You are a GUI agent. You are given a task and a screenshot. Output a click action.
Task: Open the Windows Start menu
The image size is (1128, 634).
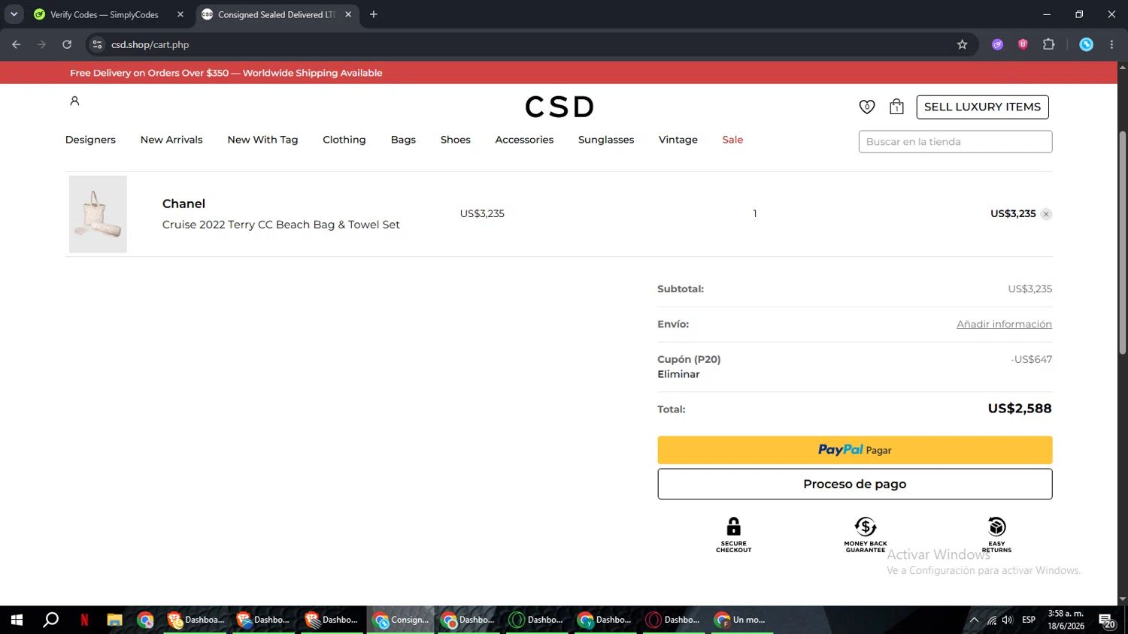(x=17, y=620)
